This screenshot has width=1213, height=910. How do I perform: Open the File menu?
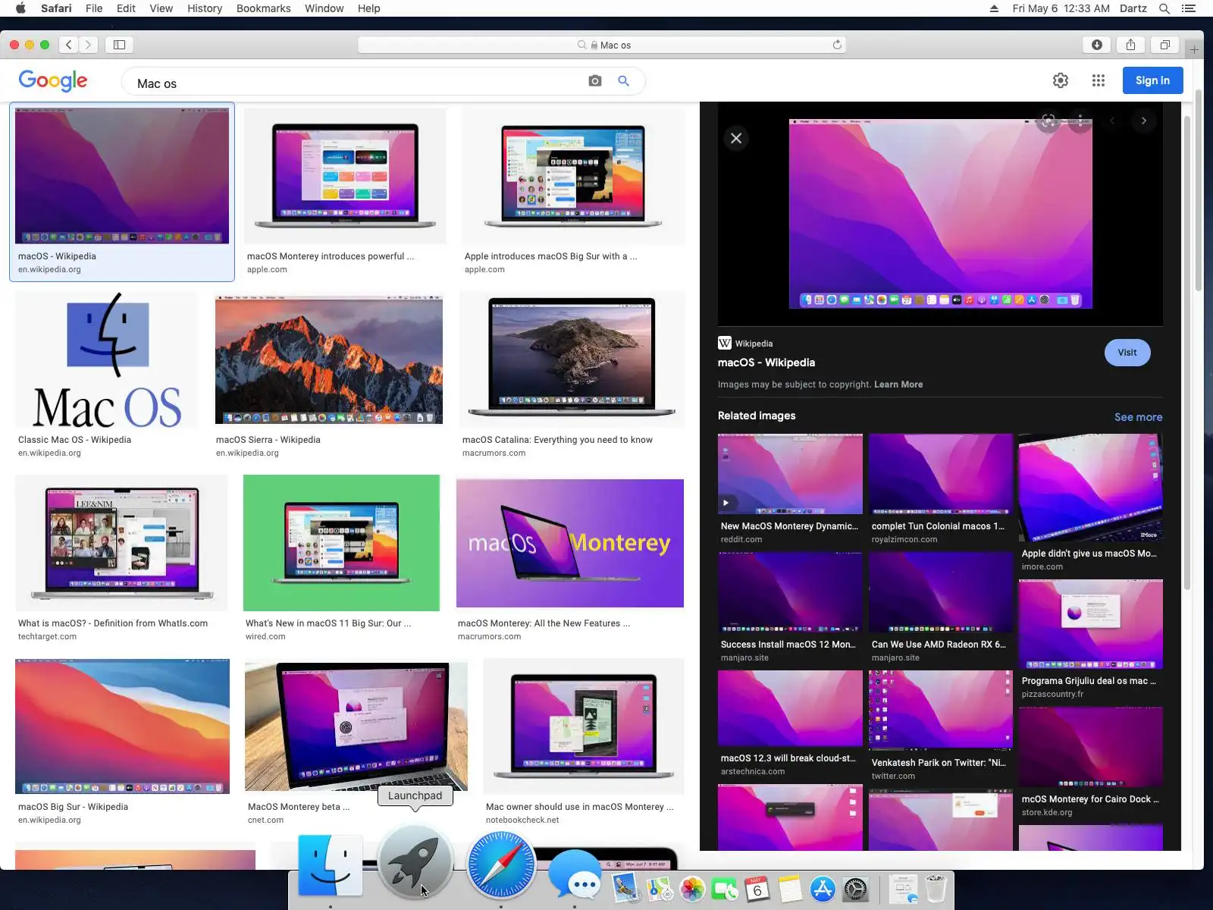point(94,8)
